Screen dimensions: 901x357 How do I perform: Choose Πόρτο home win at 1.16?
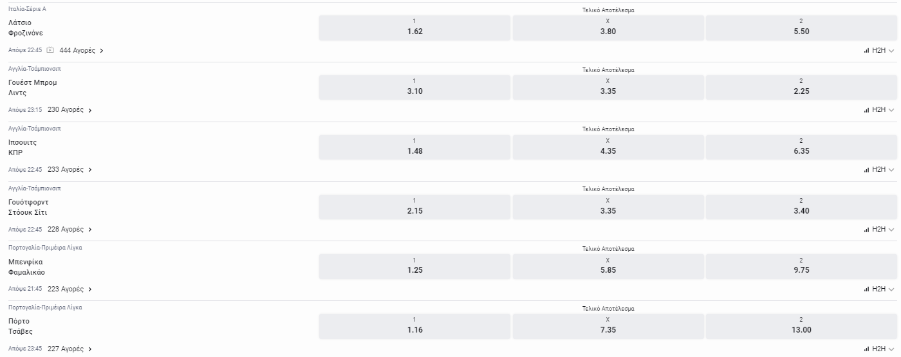pos(415,326)
